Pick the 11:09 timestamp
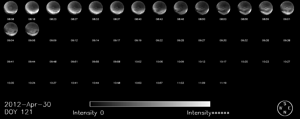Screen dimensions: 300x119 (202, 83)
